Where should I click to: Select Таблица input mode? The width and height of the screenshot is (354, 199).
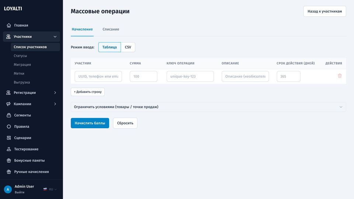pyautogui.click(x=110, y=47)
